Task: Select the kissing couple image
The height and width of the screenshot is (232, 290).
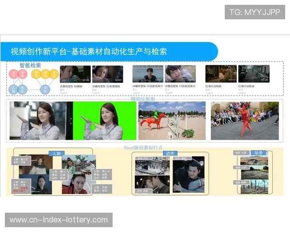Action: [152, 185]
